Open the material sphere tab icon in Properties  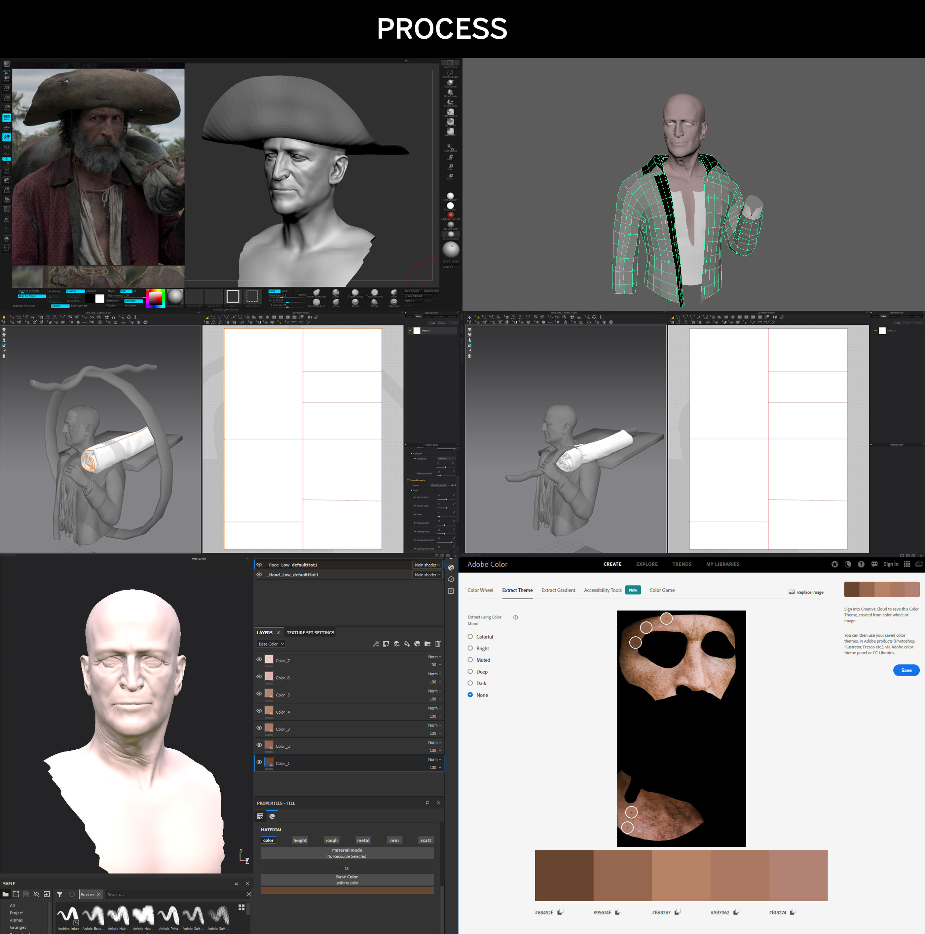pyautogui.click(x=272, y=816)
